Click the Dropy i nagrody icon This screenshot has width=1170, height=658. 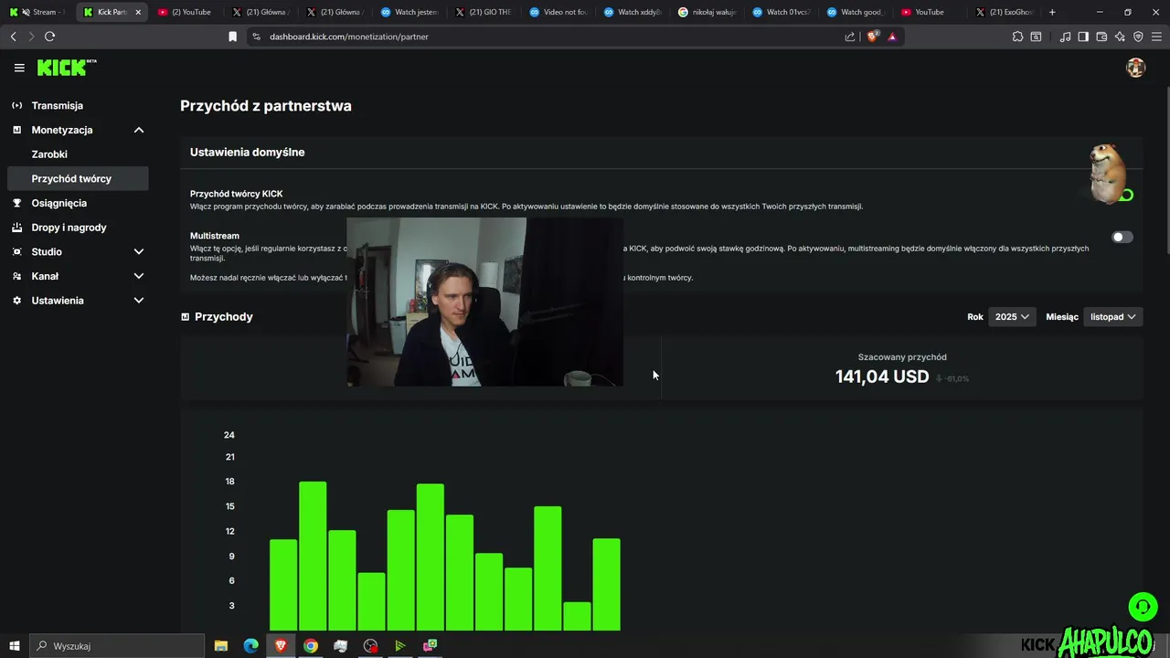tap(16, 228)
